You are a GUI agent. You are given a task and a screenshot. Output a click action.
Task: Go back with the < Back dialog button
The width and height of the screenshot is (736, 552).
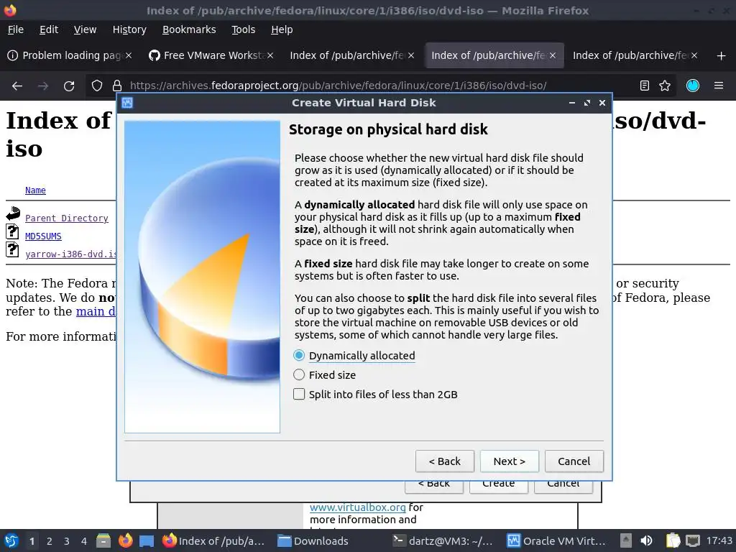pyautogui.click(x=444, y=461)
